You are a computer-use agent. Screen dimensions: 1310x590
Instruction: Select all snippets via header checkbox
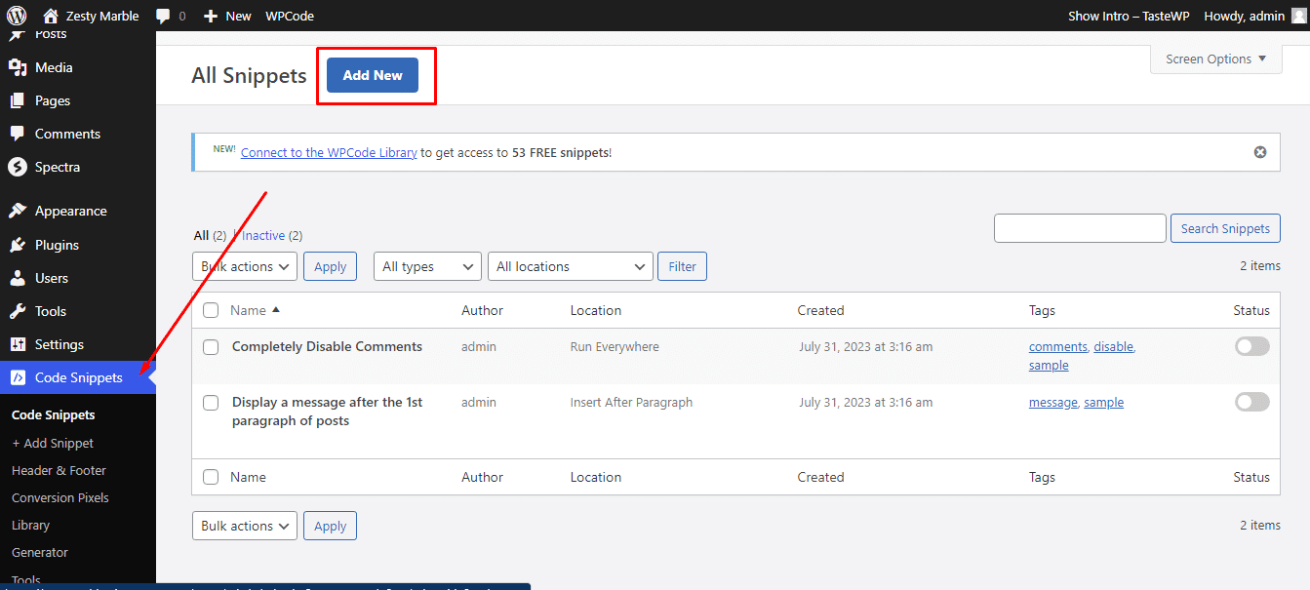pyautogui.click(x=211, y=310)
